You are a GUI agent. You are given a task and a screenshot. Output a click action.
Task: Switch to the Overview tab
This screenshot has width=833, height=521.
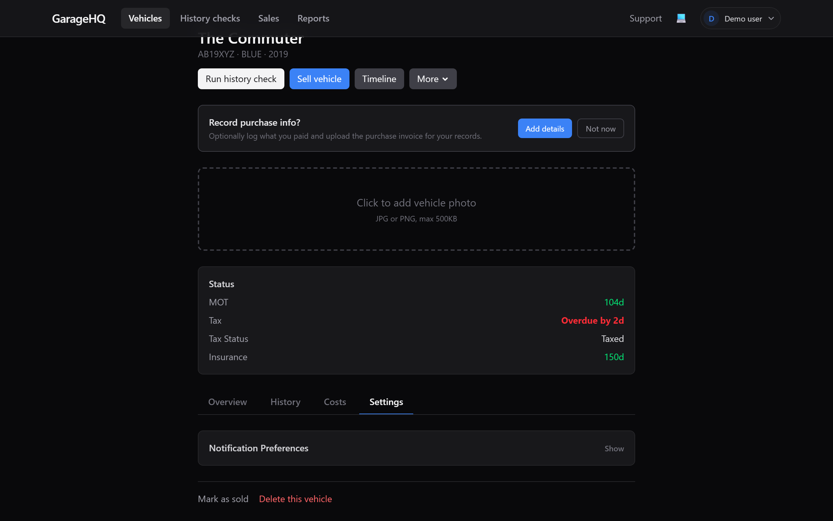[x=227, y=402]
